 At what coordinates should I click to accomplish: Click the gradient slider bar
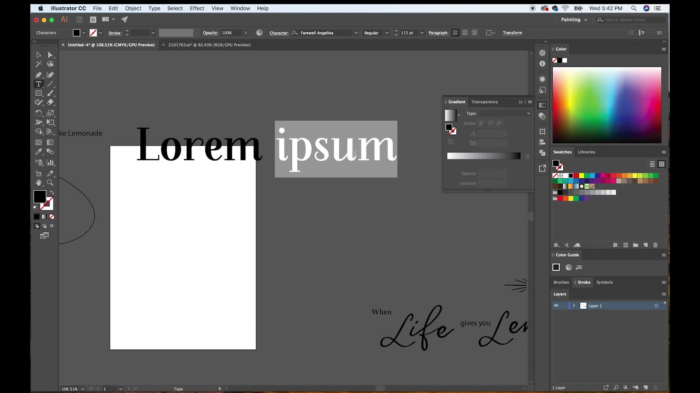point(484,156)
